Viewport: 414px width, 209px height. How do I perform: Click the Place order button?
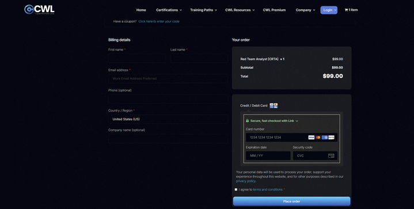point(291,202)
